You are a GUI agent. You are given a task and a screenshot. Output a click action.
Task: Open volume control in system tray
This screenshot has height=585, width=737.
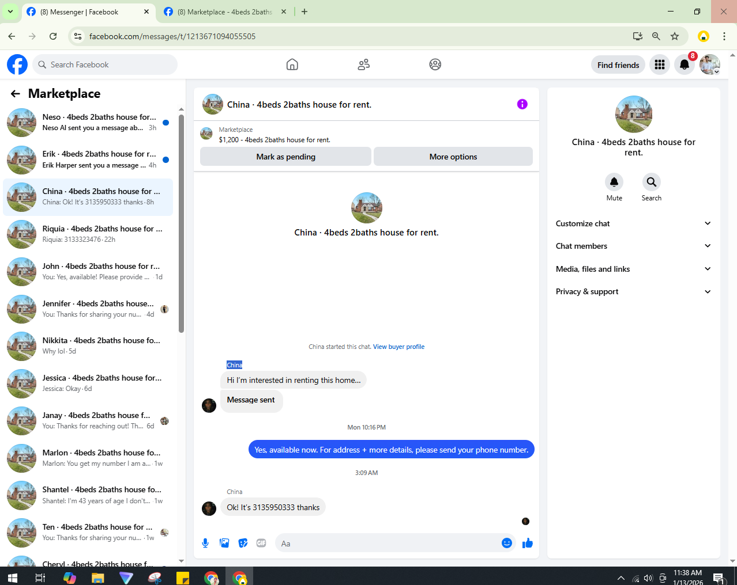tap(648, 578)
